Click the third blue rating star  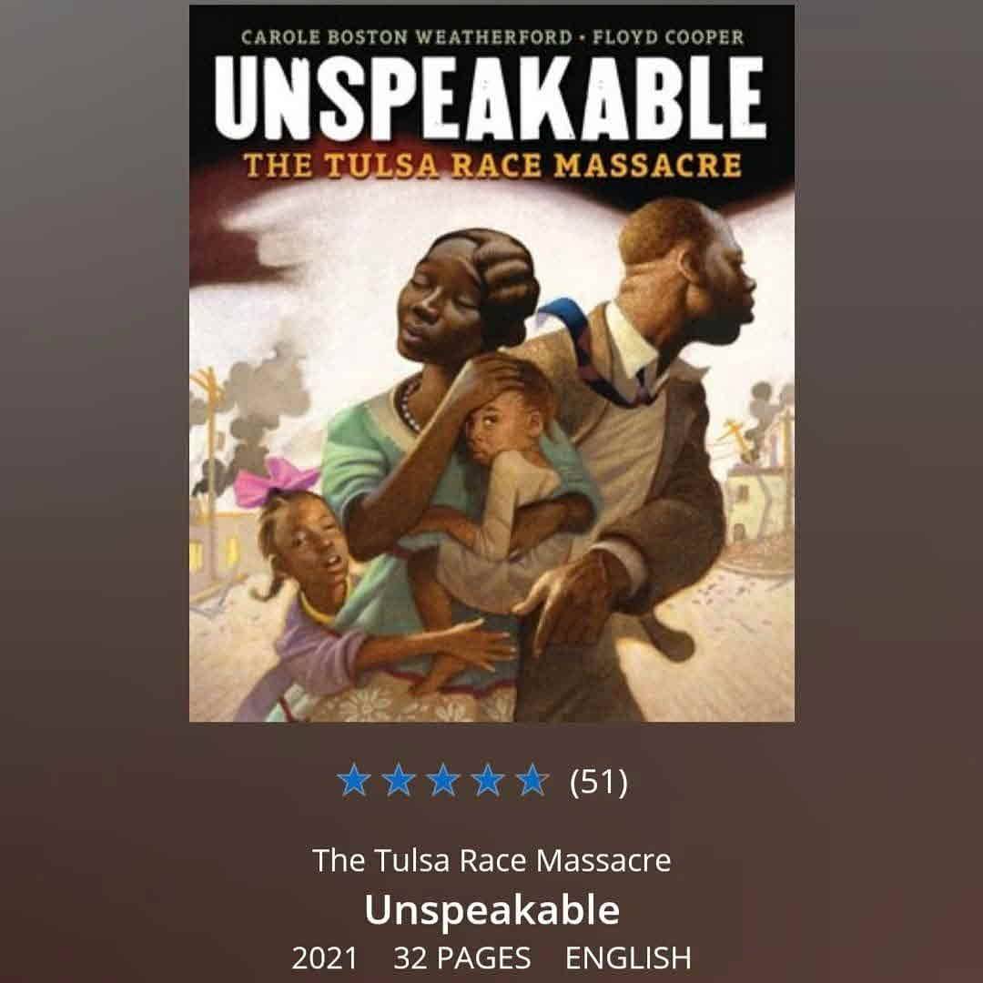tap(443, 781)
